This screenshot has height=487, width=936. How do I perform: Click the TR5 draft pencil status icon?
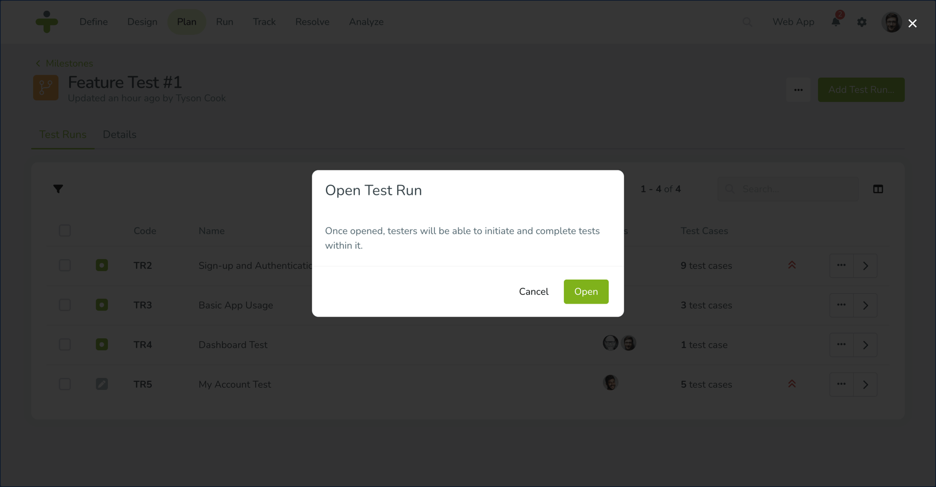pos(102,384)
